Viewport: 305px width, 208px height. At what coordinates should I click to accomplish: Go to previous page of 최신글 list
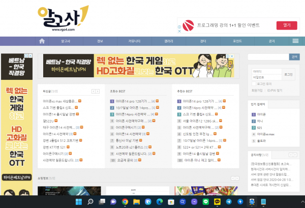pos(93,91)
